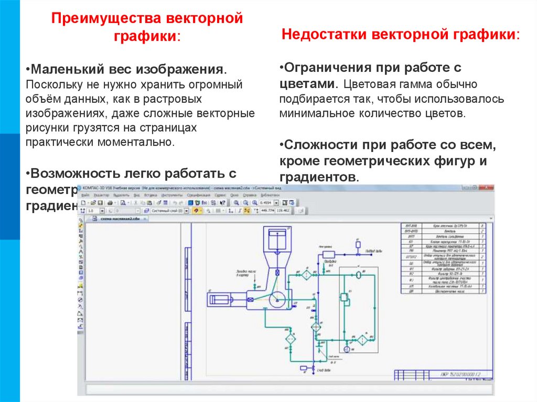This screenshot has width=537, height=402.
Task: Toggle the highlighted rounding icon next to ortho
Action: 246,211
